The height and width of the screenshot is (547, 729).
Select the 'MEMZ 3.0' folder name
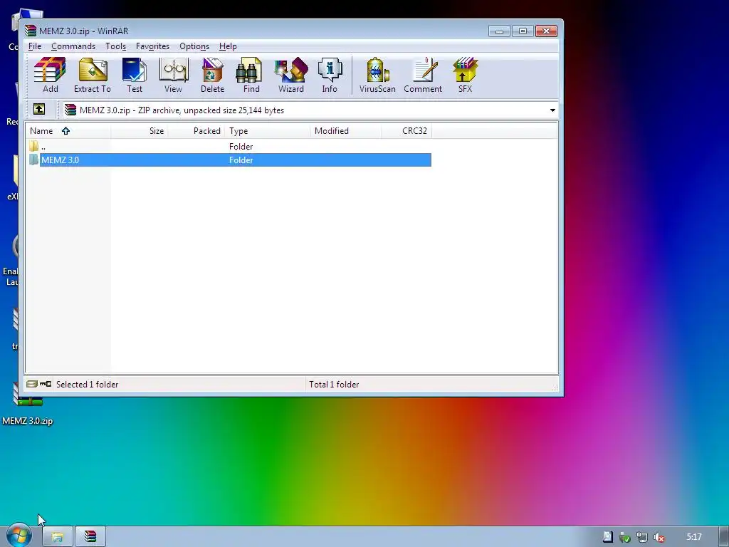click(x=60, y=160)
